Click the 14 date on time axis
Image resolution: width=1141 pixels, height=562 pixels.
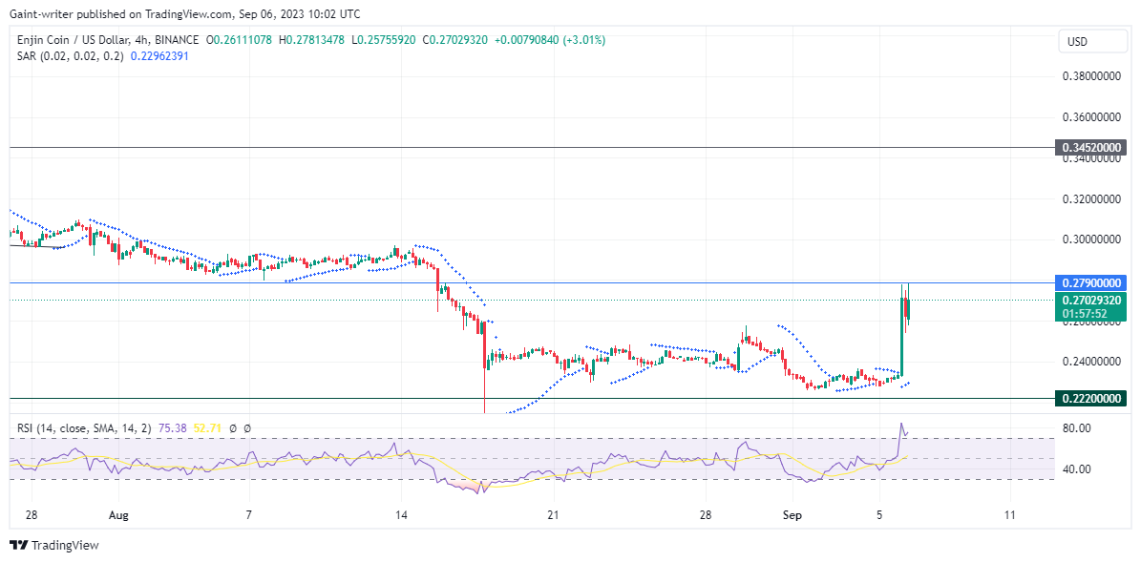click(402, 515)
